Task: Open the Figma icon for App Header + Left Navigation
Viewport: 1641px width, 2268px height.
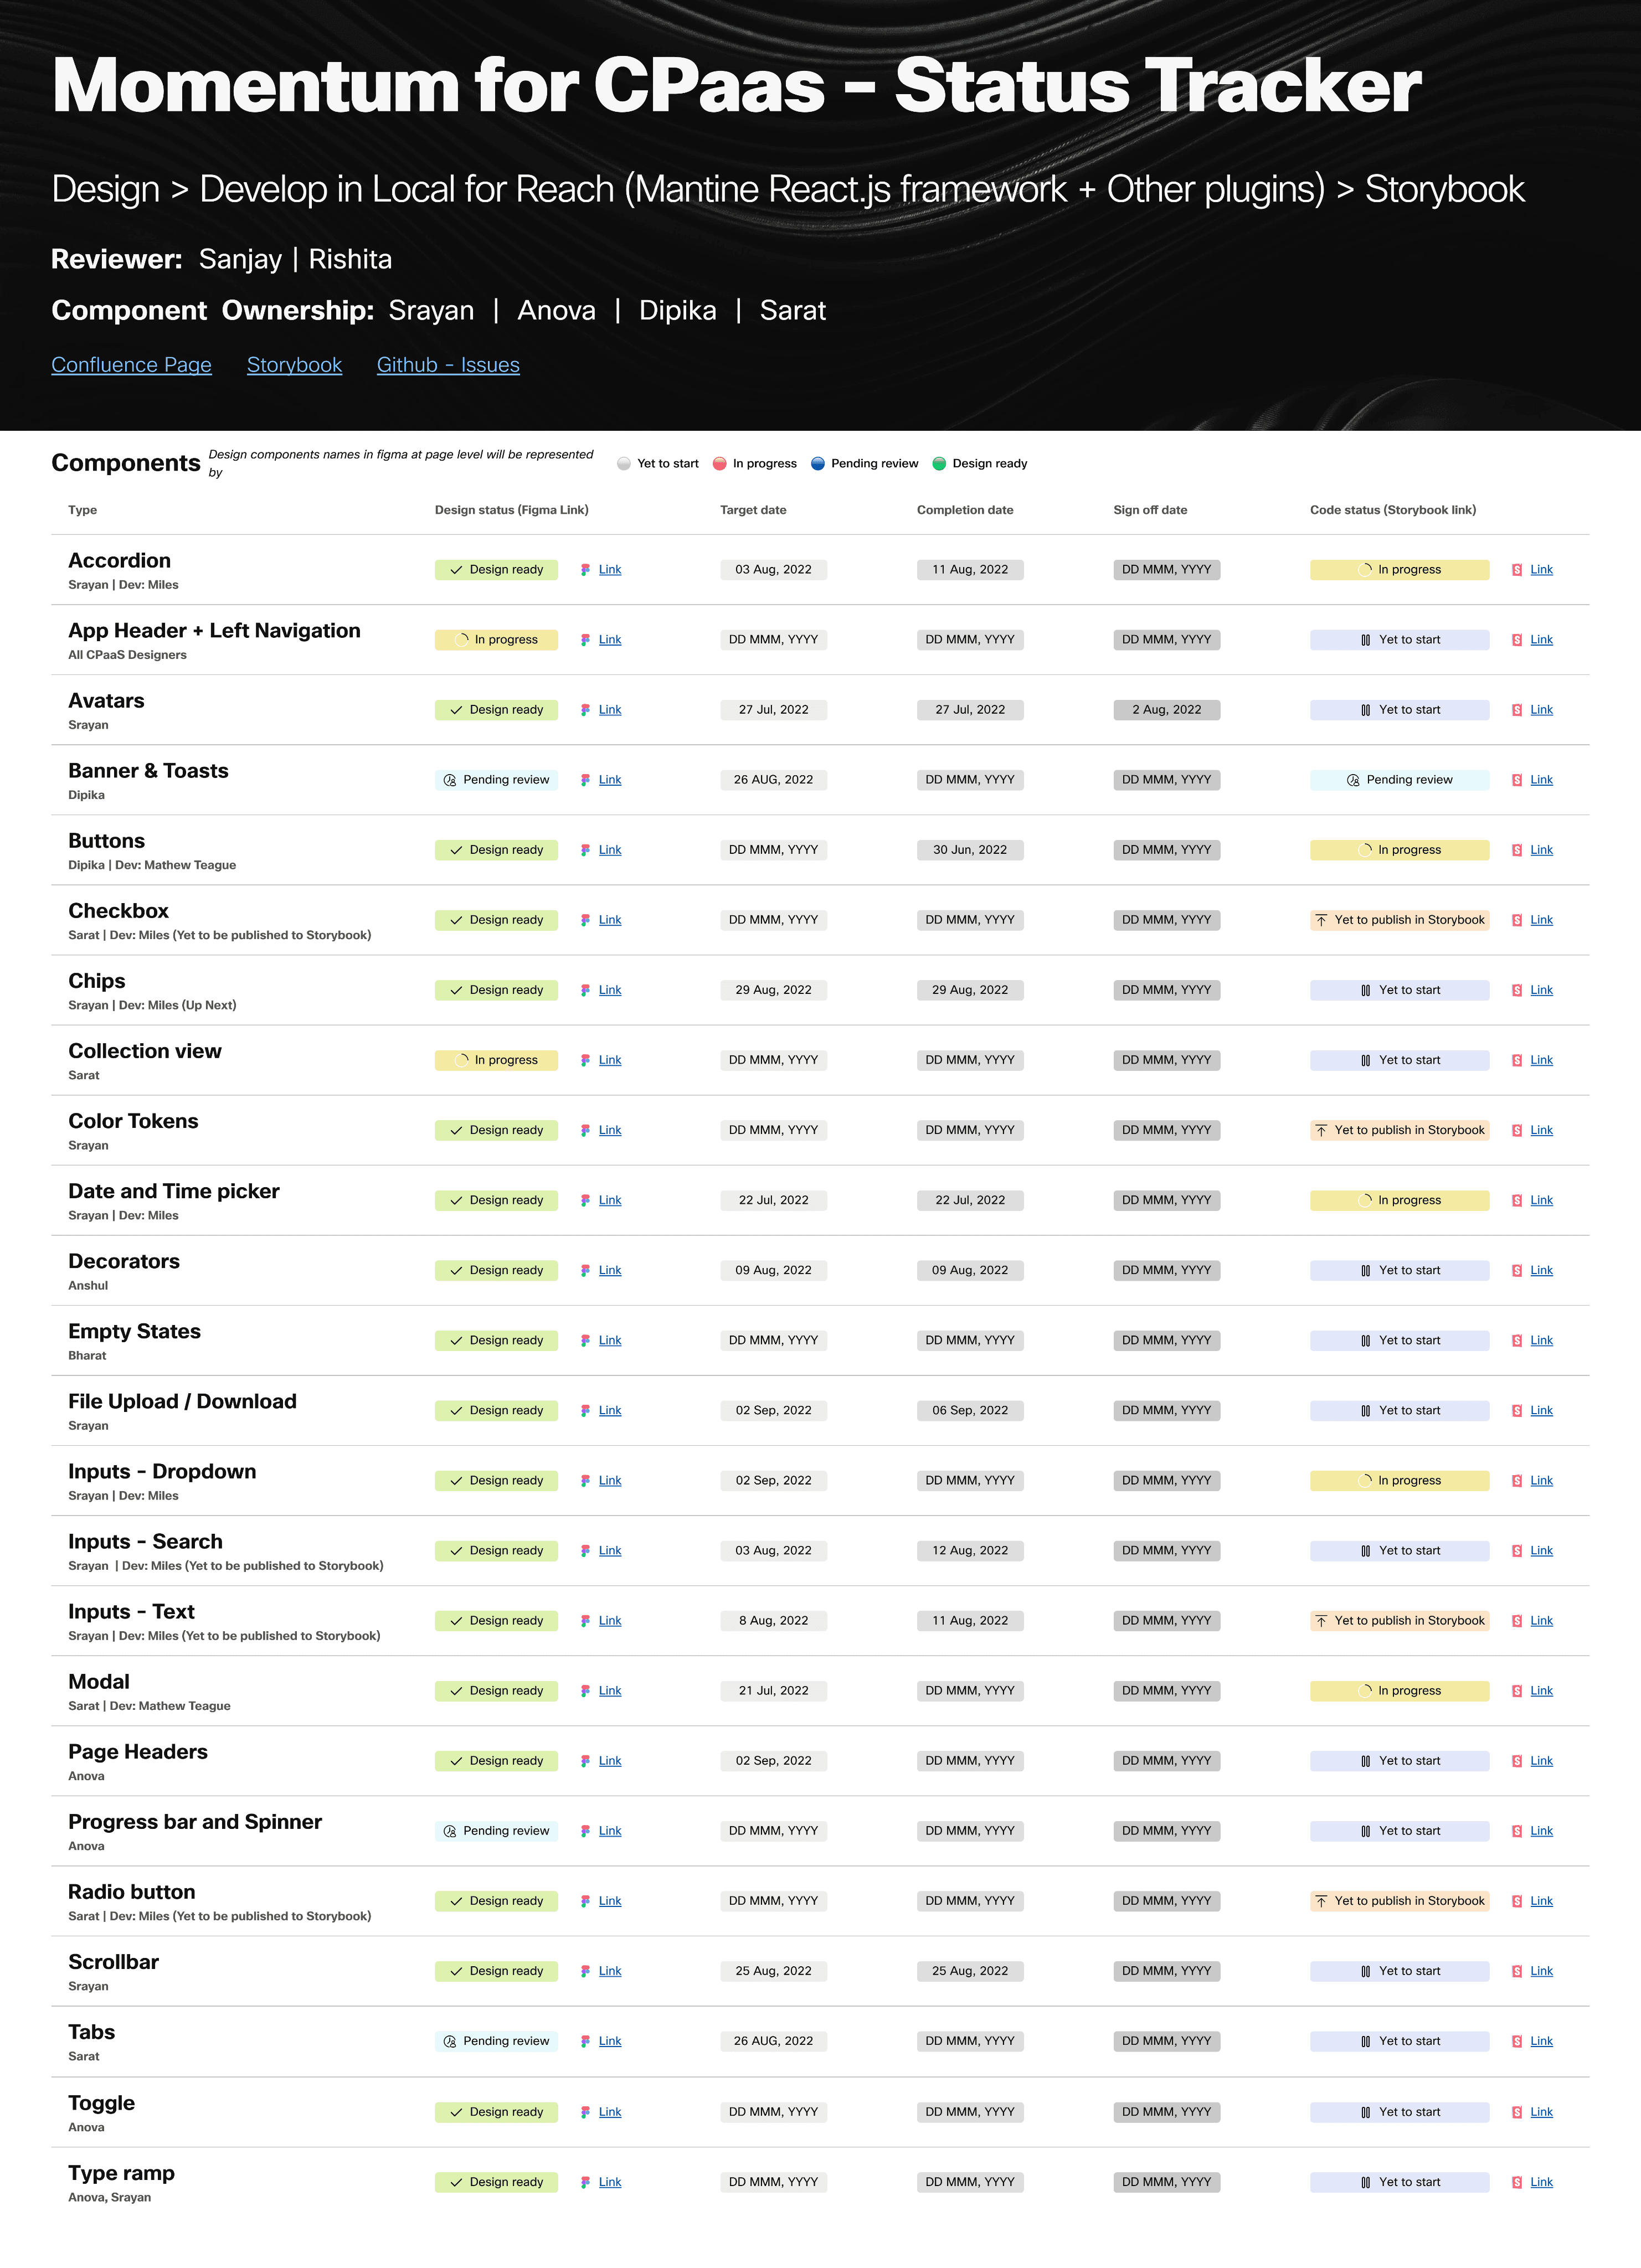Action: point(585,640)
